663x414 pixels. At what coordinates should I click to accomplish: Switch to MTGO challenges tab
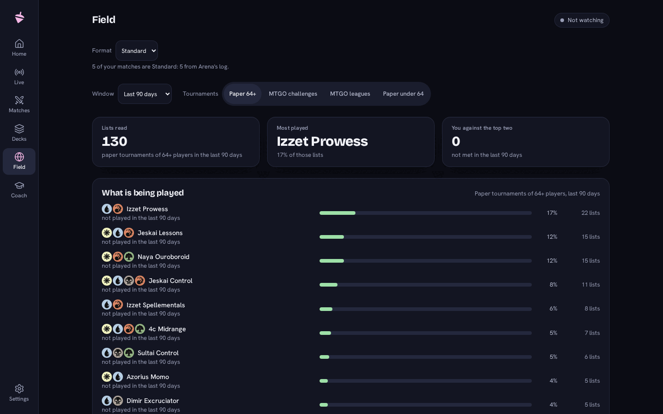(x=293, y=94)
